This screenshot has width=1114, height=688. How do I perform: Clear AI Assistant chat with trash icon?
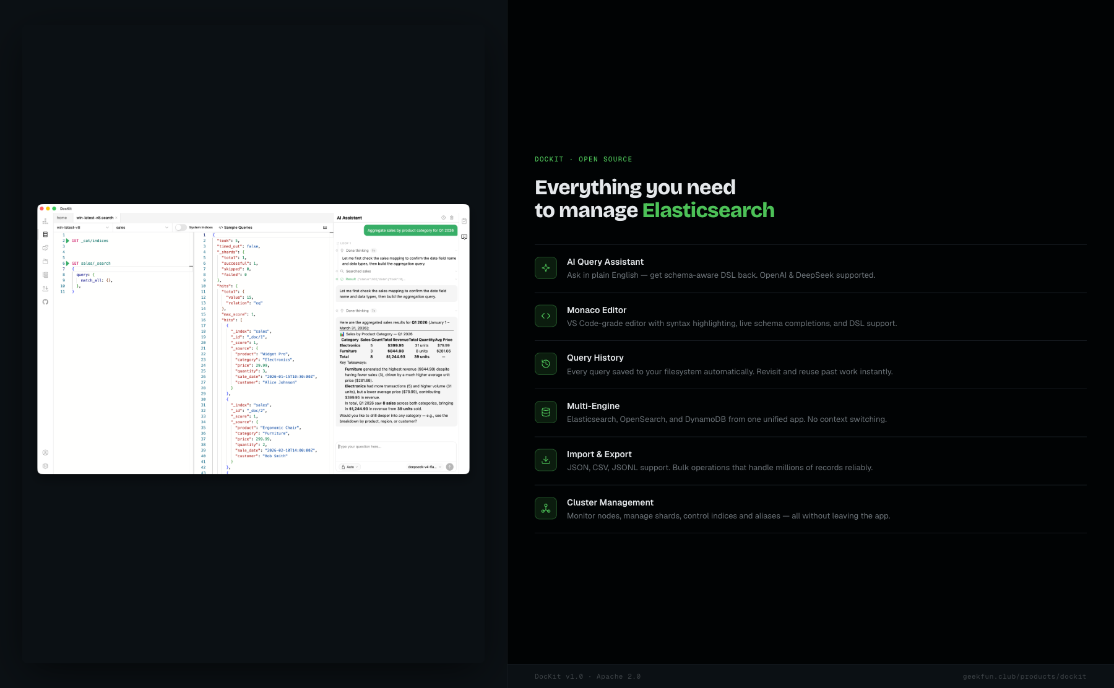click(452, 218)
